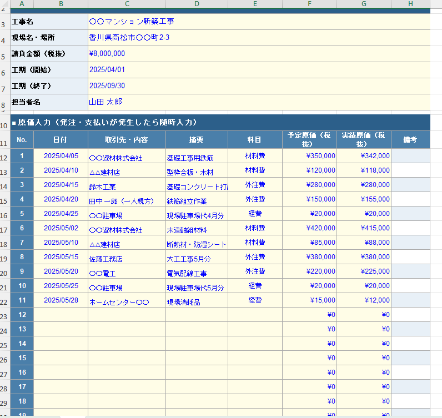
Task: Select the column C header
Action: coord(127,4)
